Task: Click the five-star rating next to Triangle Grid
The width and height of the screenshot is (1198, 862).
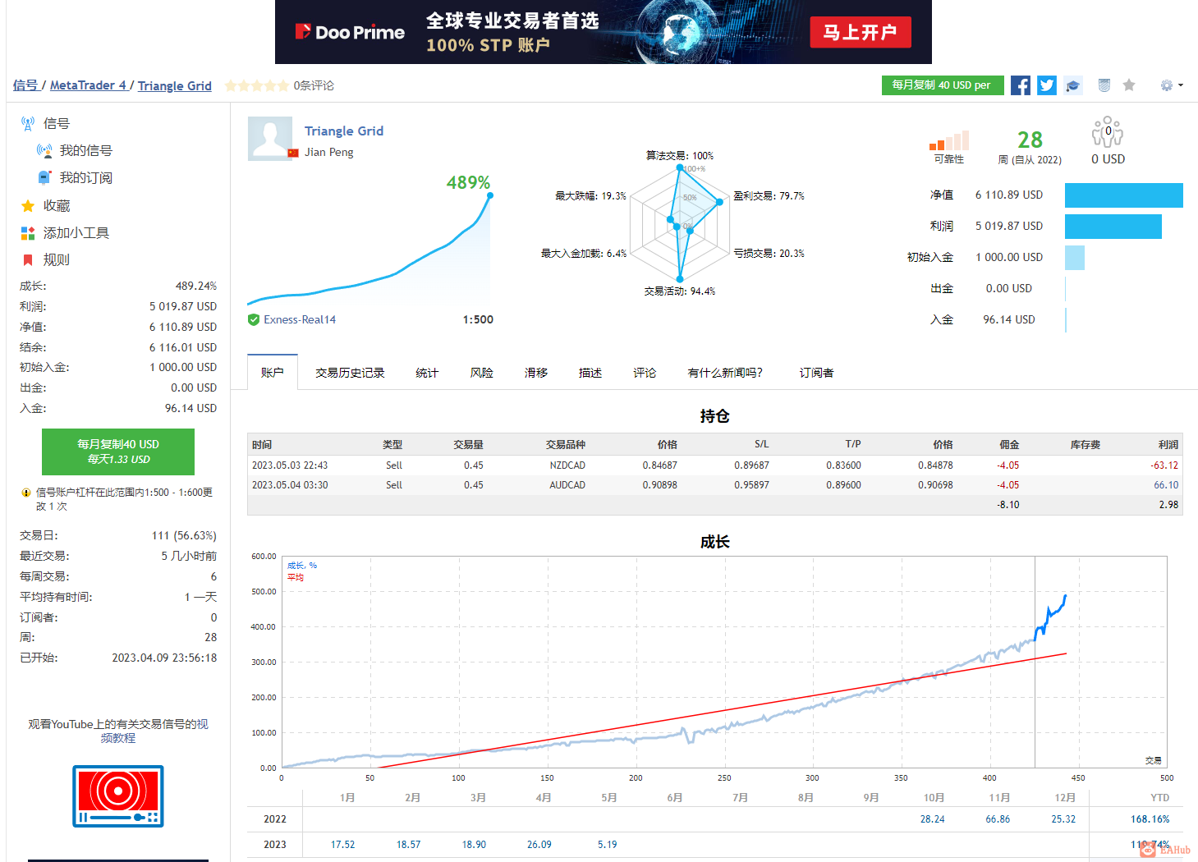Action: click(x=256, y=85)
